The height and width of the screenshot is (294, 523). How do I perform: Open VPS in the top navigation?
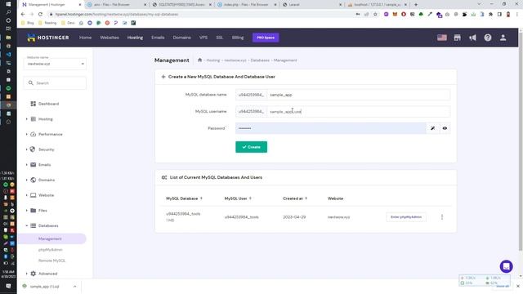click(x=203, y=38)
